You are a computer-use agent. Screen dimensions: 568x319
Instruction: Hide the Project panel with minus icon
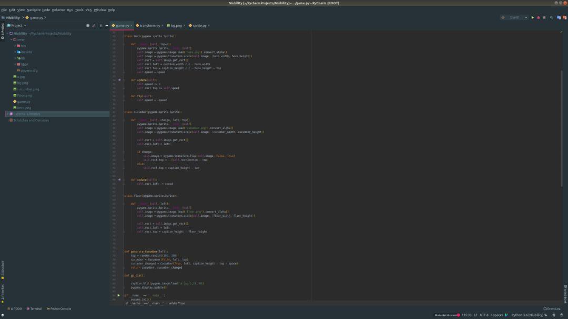pos(106,25)
